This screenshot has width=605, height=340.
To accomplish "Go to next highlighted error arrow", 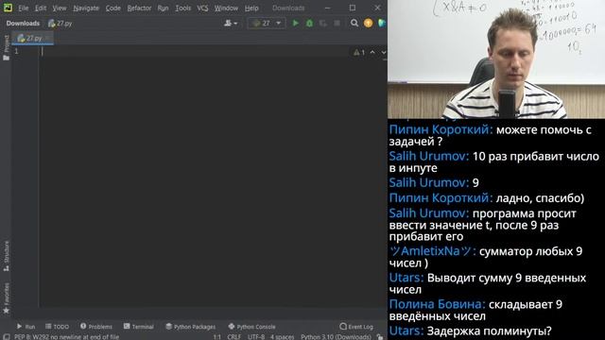I will 383,53.
